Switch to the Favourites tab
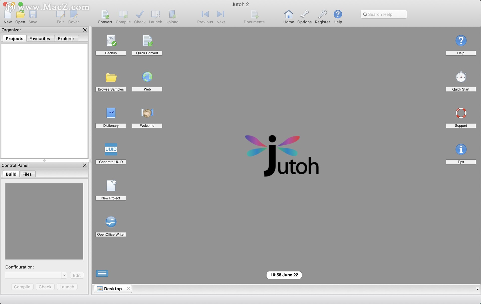This screenshot has height=304, width=481. [x=40, y=38]
